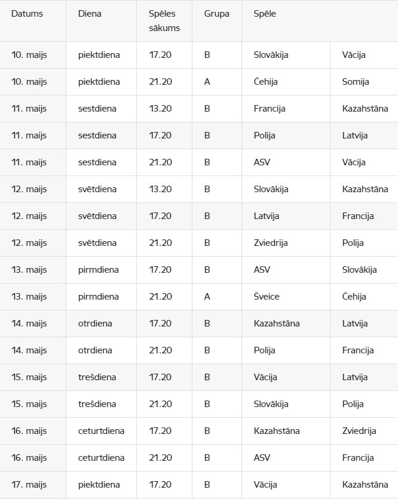Click trešdiena in the Vācija–Latvija row
This screenshot has width=398, height=499.
click(97, 377)
